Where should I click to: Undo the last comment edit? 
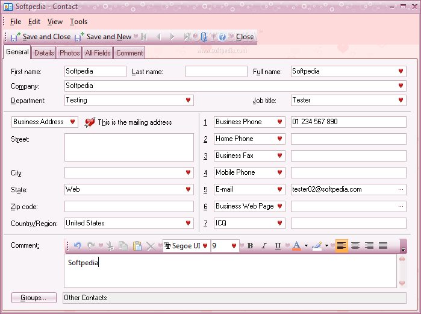click(x=78, y=246)
